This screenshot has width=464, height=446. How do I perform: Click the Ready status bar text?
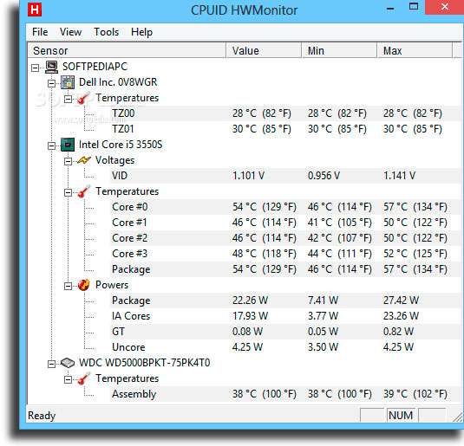coord(42,416)
